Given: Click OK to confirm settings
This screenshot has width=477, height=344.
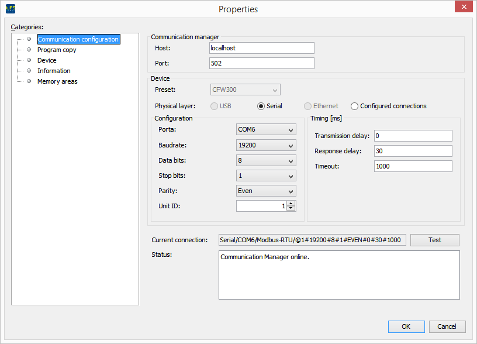Looking at the screenshot, I should click(x=406, y=326).
